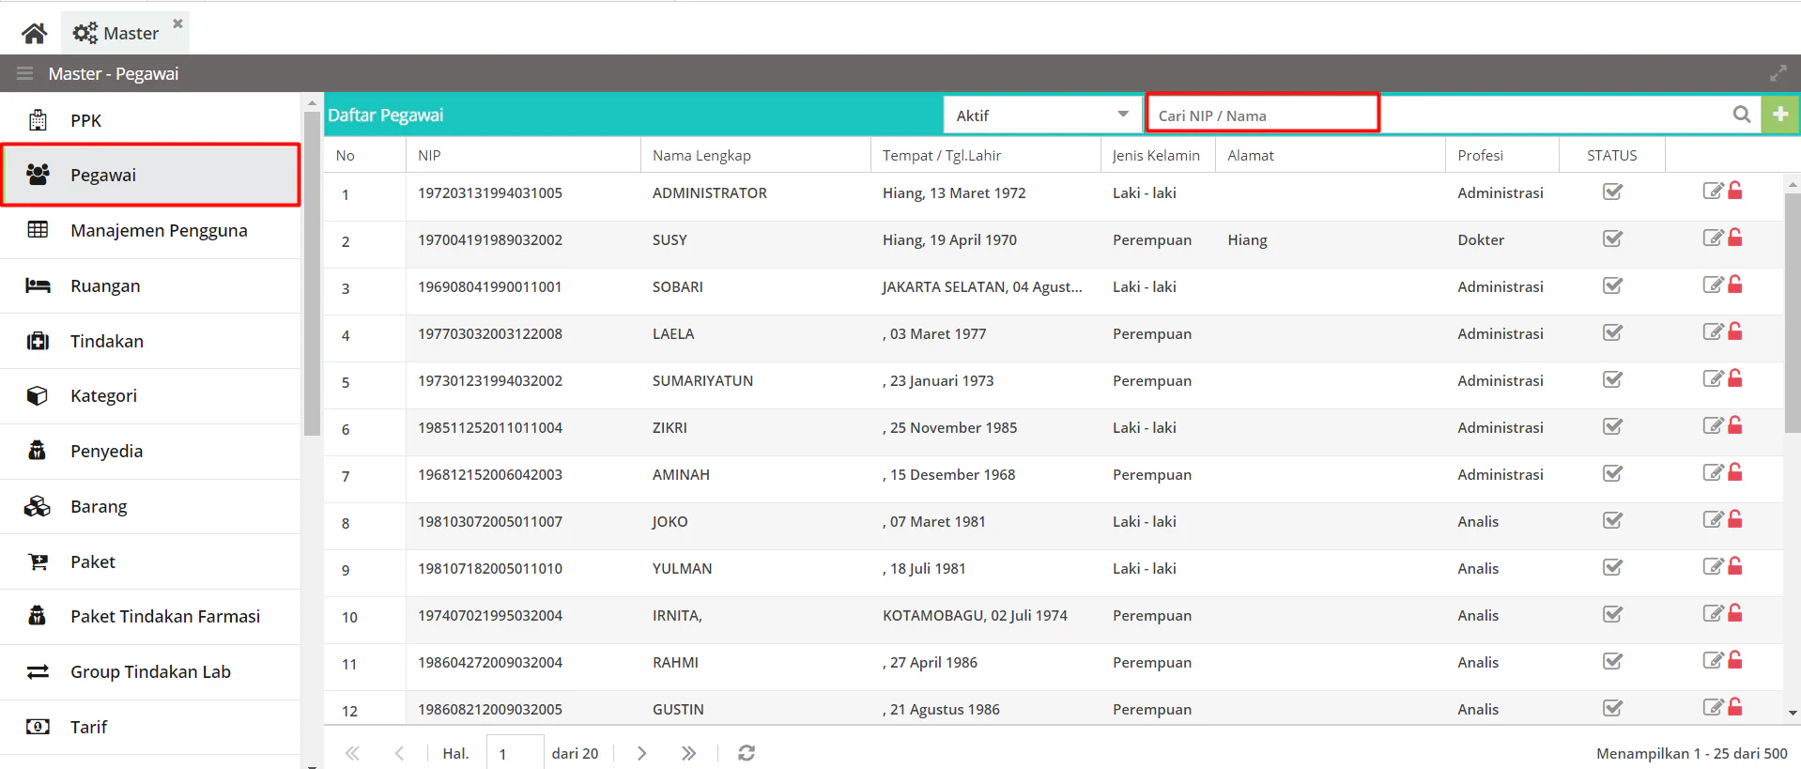The image size is (1801, 769).
Task: Click the Tarif money icon
Action: coord(38,727)
